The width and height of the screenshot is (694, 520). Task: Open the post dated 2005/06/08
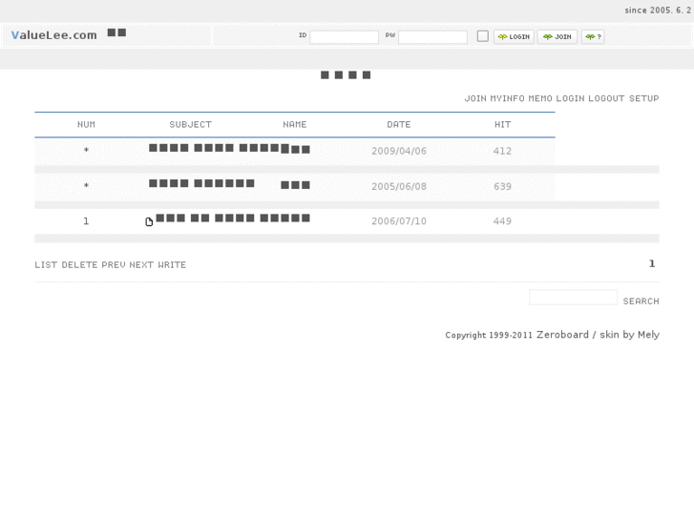(201, 183)
